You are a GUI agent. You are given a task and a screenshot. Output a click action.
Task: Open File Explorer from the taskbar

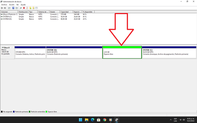tap(86, 120)
